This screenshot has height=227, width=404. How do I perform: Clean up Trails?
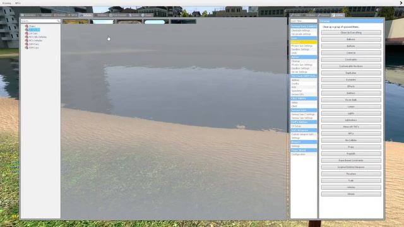(351, 181)
